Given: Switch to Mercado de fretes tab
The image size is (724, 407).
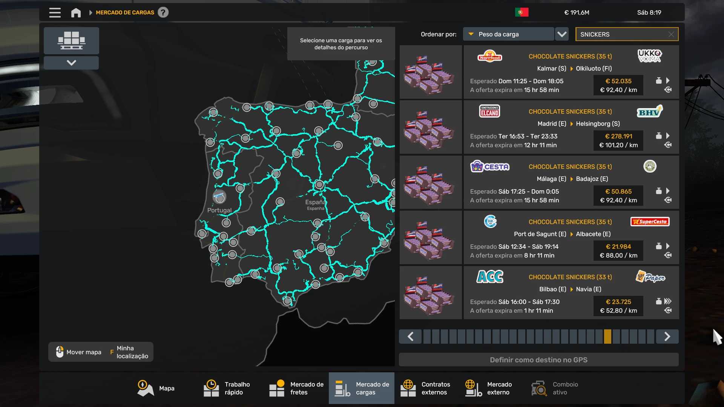Looking at the screenshot, I should point(296,388).
